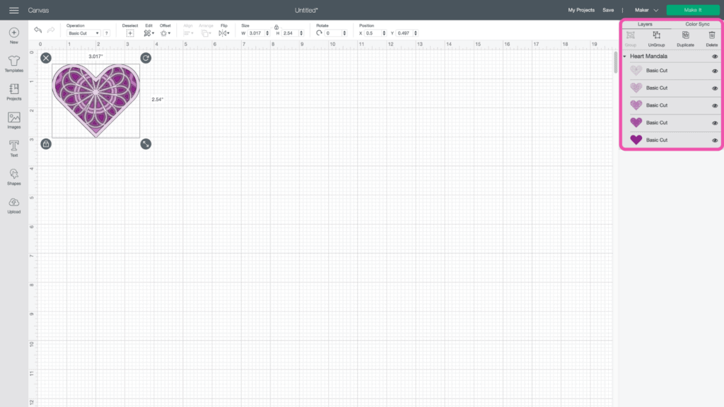Open the Flip dropdown
Screen dimensions: 724x407
(224, 33)
